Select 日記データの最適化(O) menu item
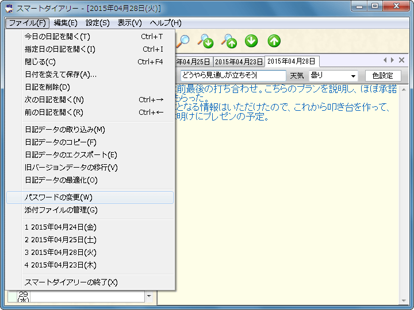 click(90, 180)
